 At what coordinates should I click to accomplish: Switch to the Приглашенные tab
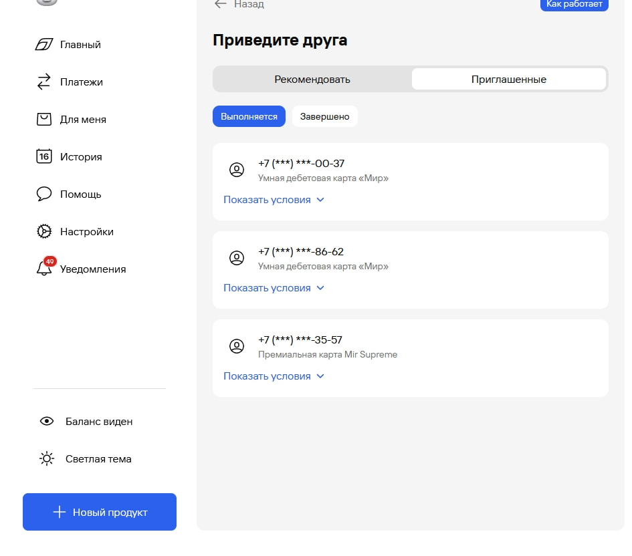tap(509, 80)
